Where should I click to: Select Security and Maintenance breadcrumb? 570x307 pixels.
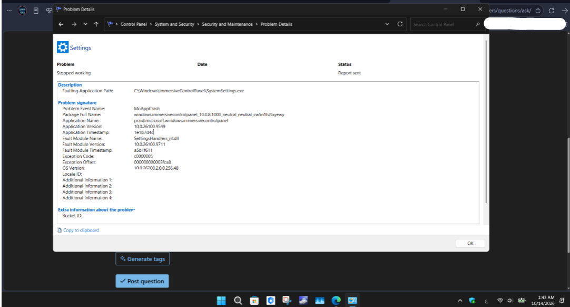coord(227,24)
